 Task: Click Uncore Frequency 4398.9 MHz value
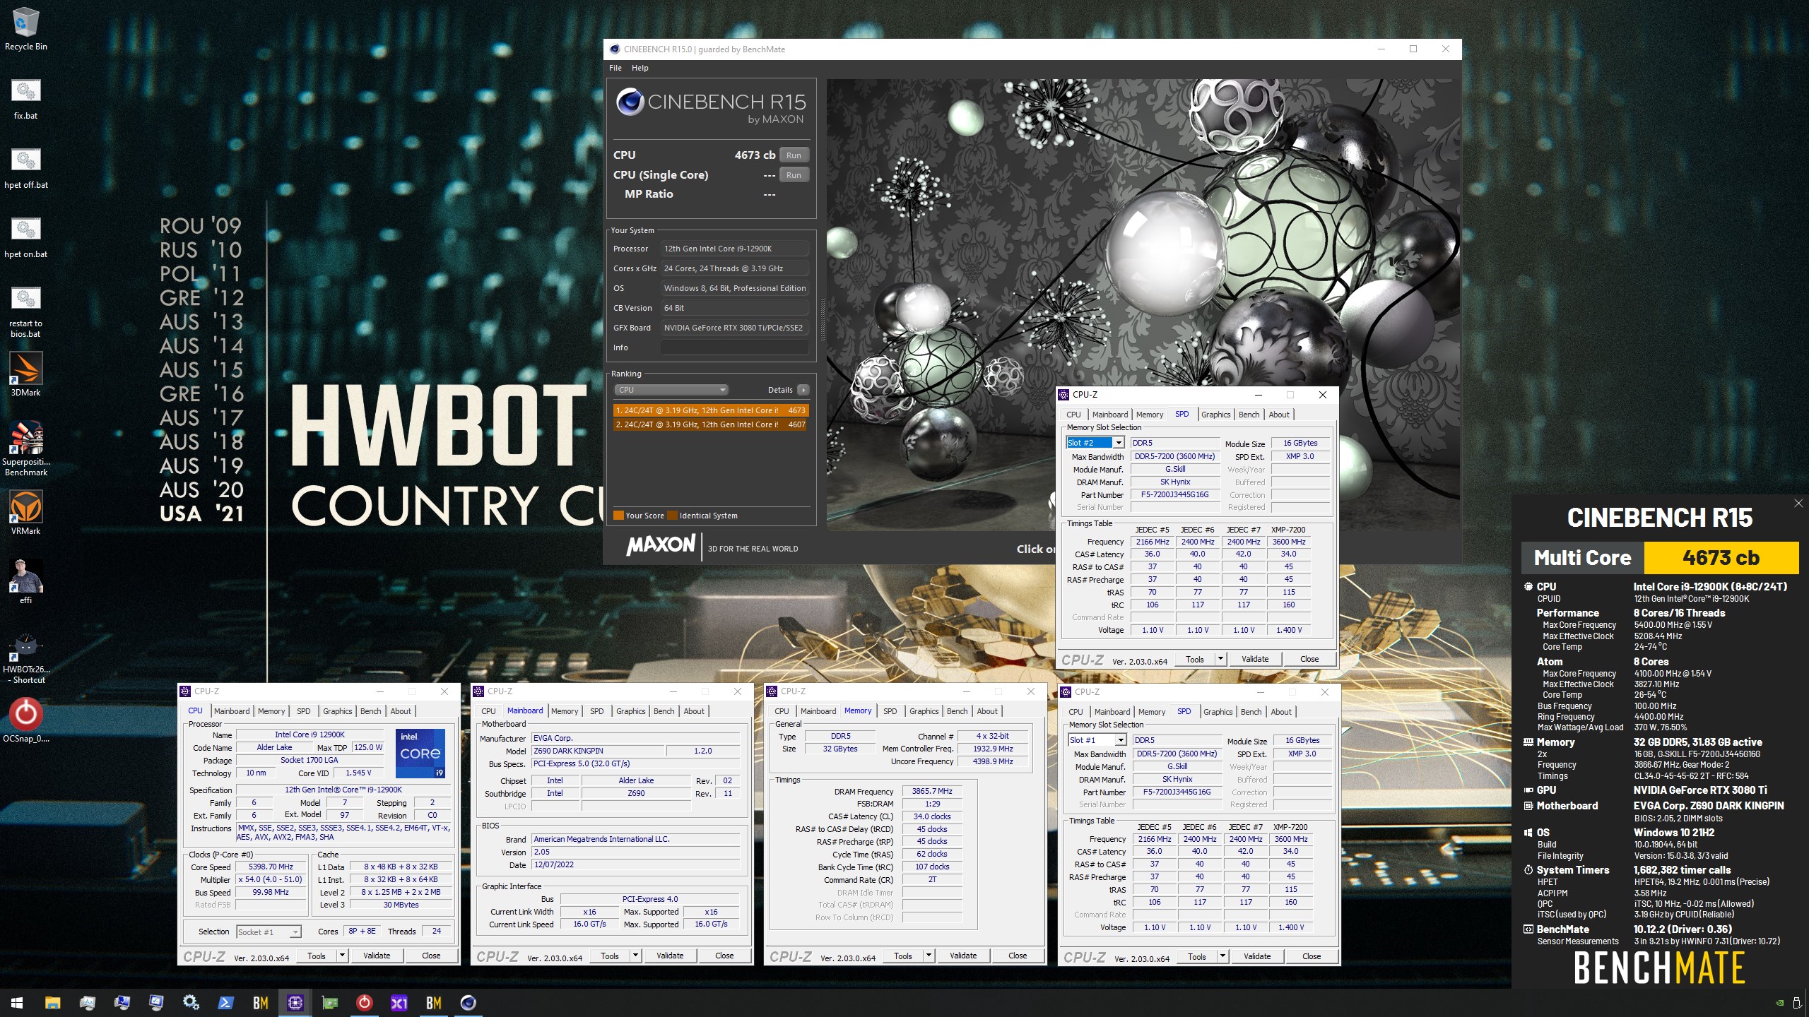tap(993, 761)
